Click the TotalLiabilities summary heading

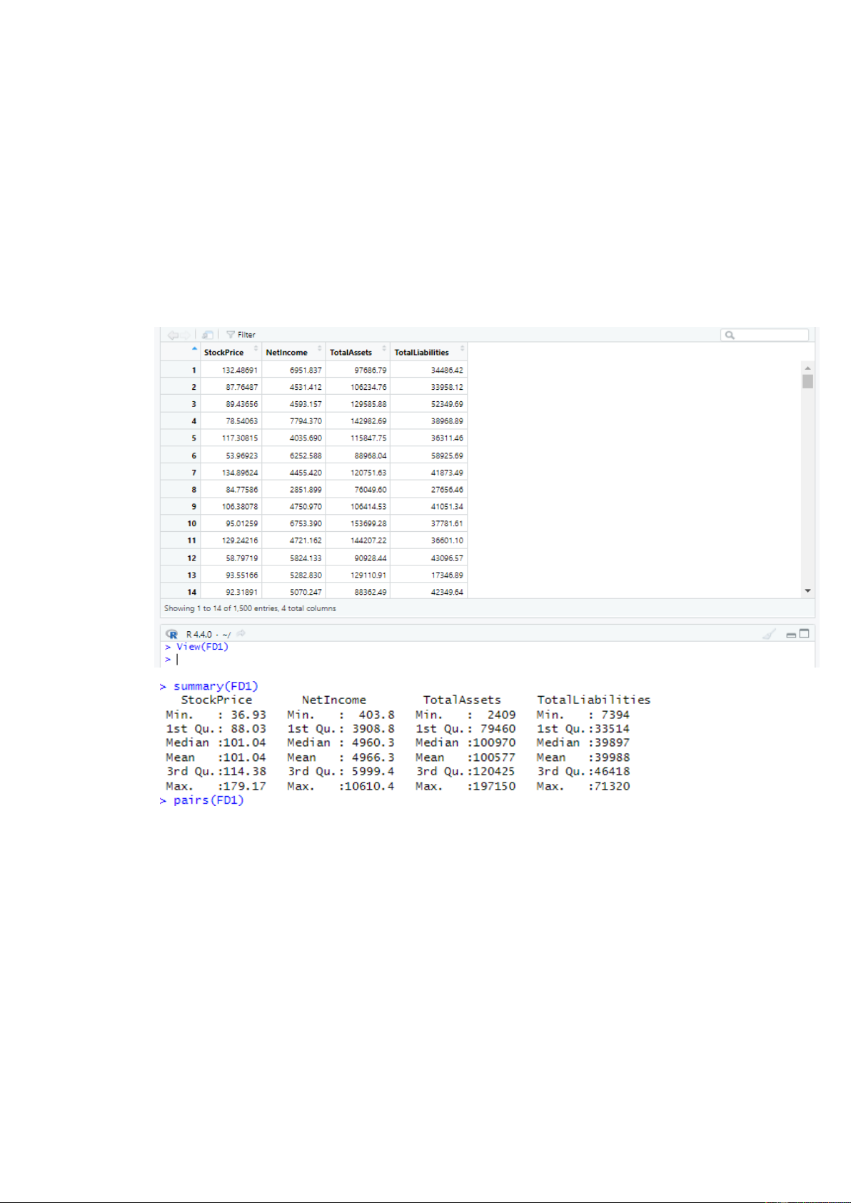[594, 700]
